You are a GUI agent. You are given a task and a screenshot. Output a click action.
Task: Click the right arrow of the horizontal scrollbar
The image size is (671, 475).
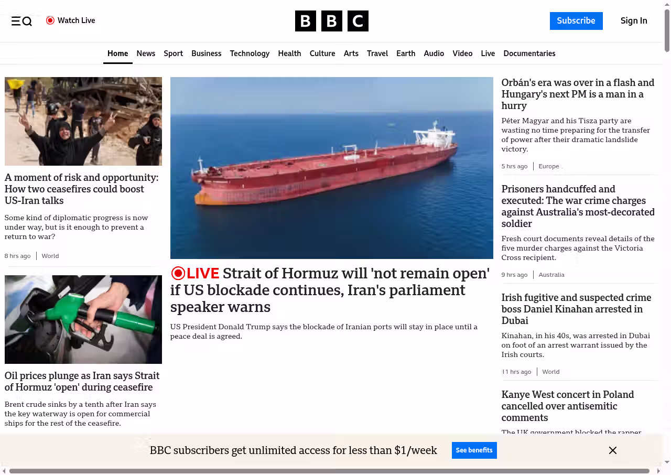tap(658, 471)
